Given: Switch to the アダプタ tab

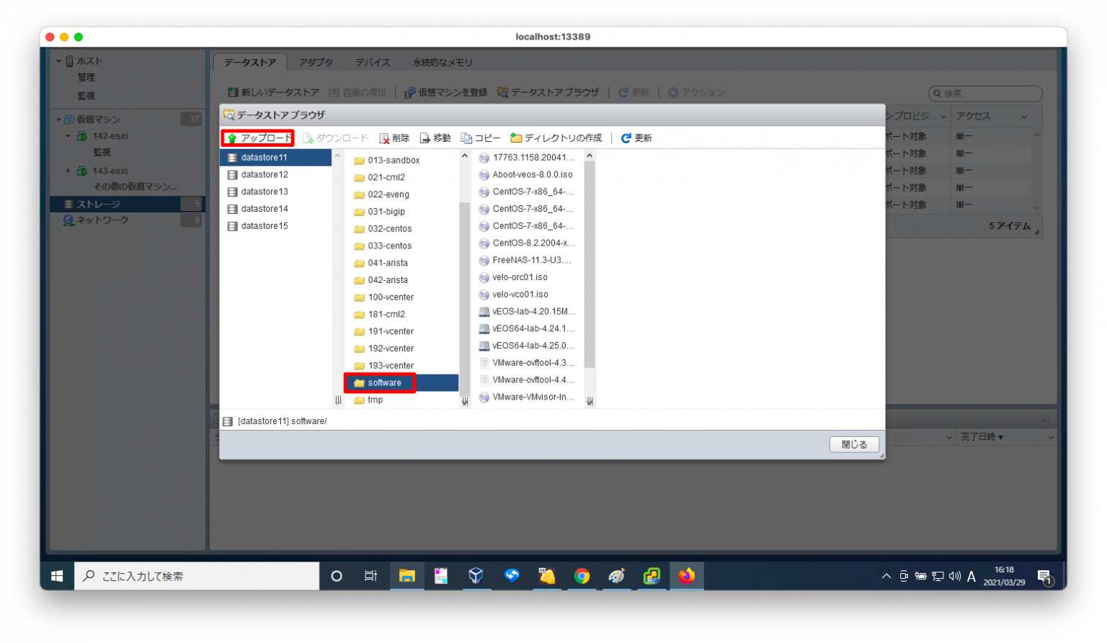Looking at the screenshot, I should [315, 63].
